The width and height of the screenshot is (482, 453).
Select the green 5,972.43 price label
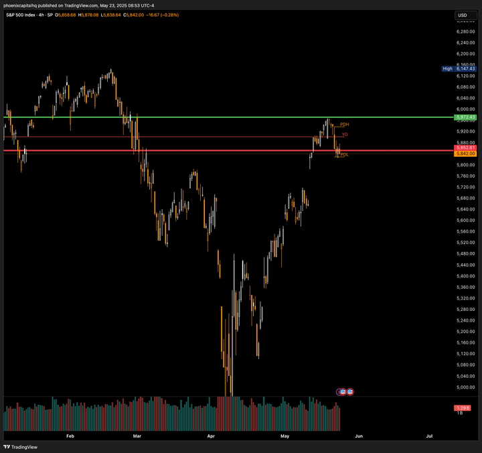click(x=465, y=117)
